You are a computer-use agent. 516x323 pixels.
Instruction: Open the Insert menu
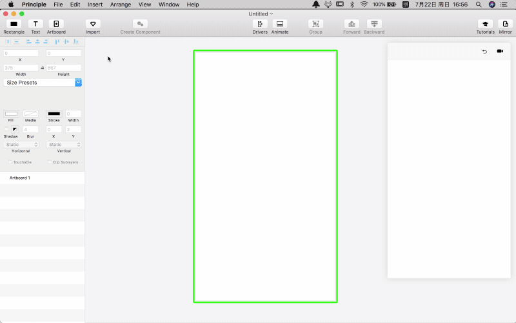(x=95, y=5)
